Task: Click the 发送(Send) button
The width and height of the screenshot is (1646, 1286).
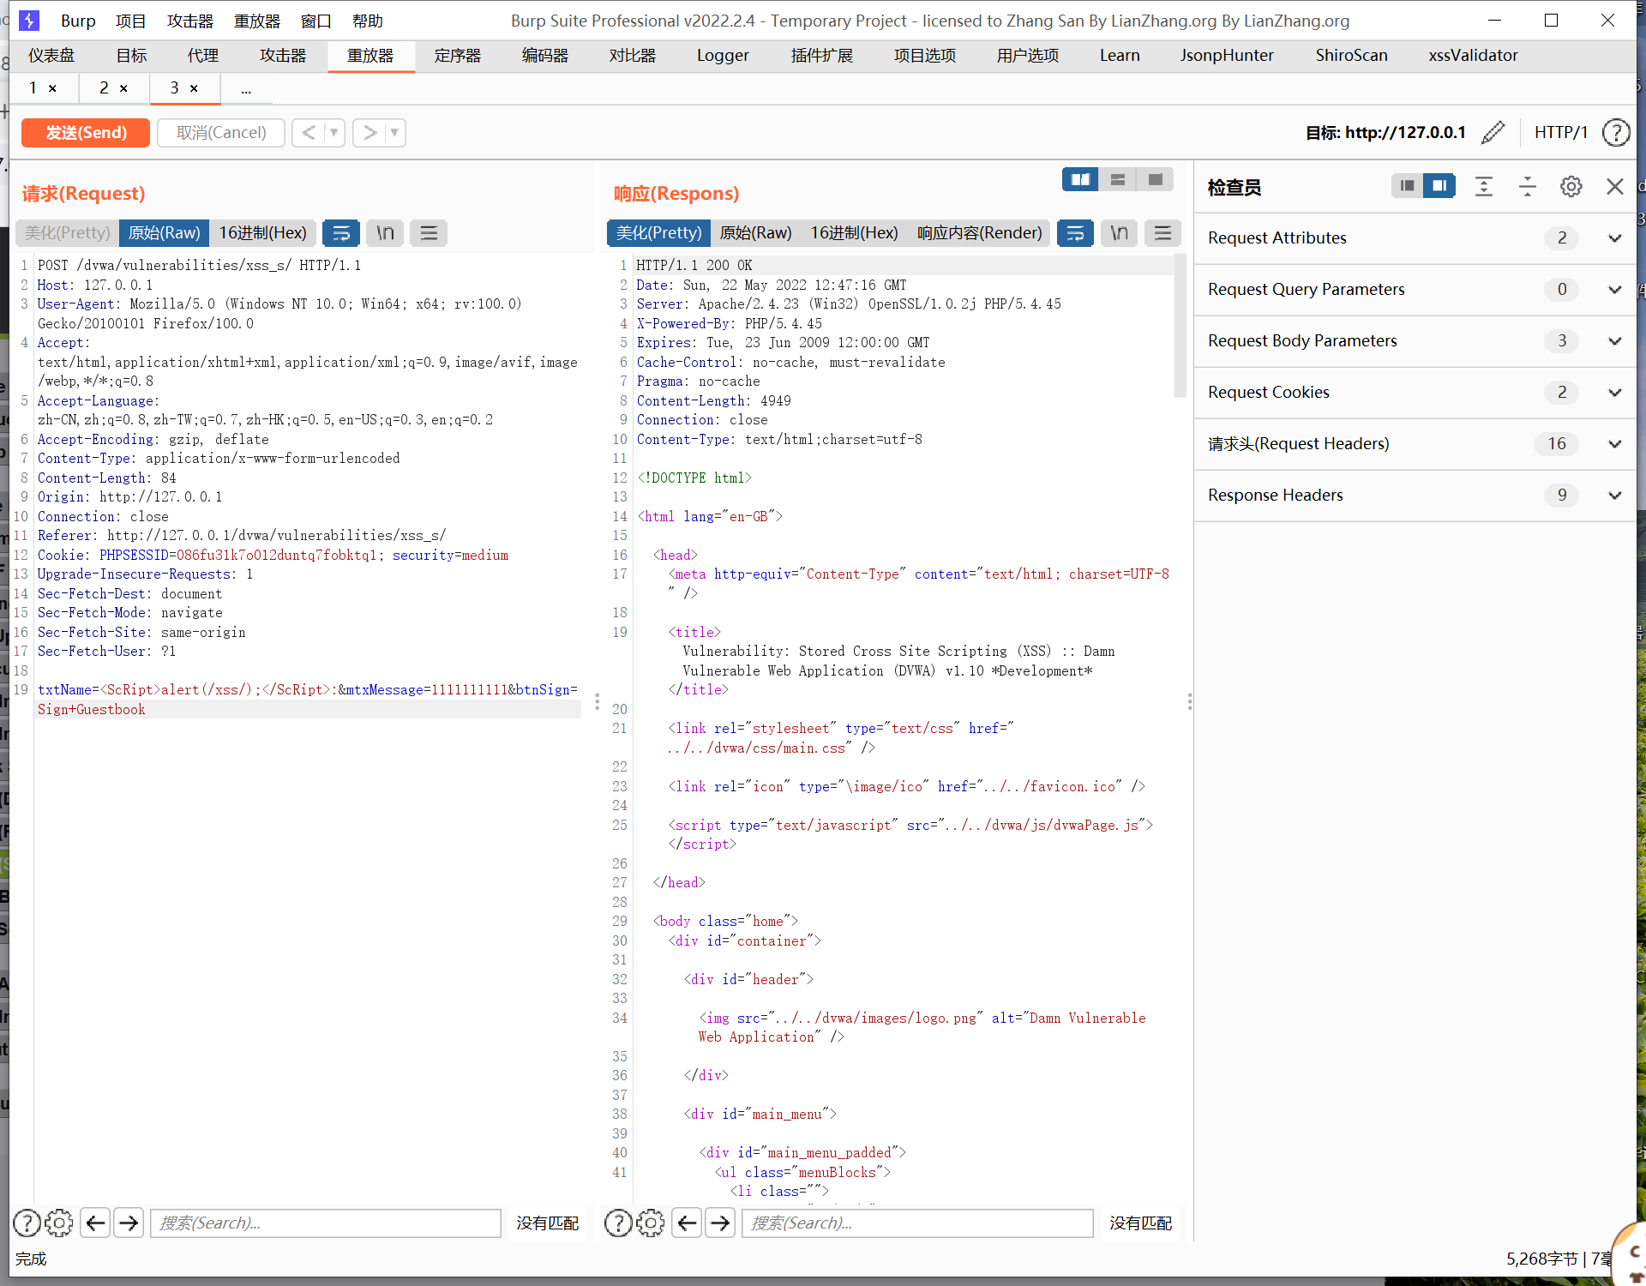Action: [x=86, y=131]
